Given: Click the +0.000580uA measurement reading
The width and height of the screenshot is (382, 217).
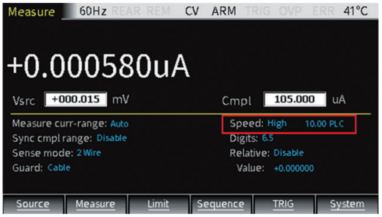Looking at the screenshot, I should click(x=99, y=66).
